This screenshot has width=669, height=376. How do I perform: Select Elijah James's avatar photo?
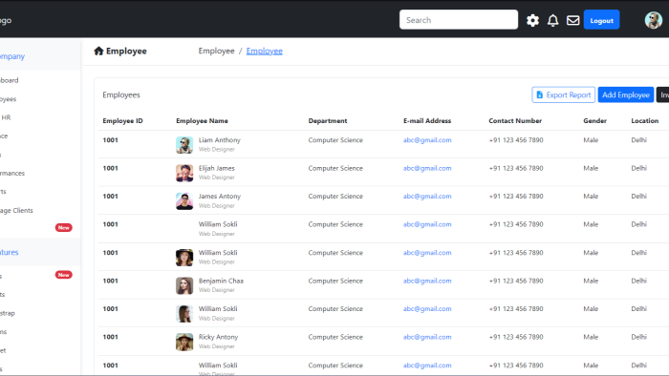pos(184,173)
